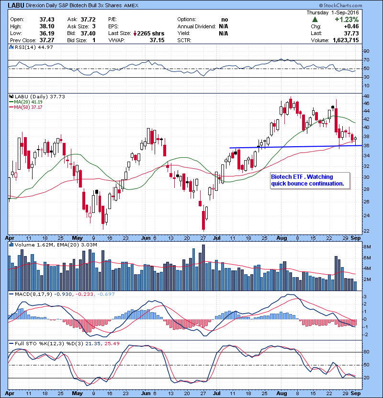Click the Thursday 1-Sep-2016 date

click(x=333, y=12)
